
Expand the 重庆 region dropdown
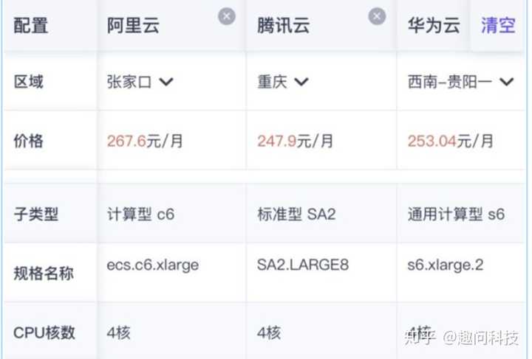click(x=282, y=82)
